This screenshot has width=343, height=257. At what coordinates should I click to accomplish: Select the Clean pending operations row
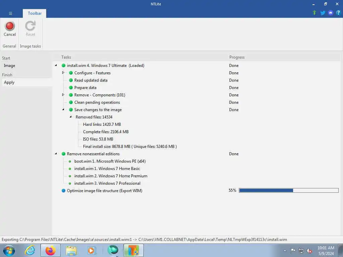point(97,102)
